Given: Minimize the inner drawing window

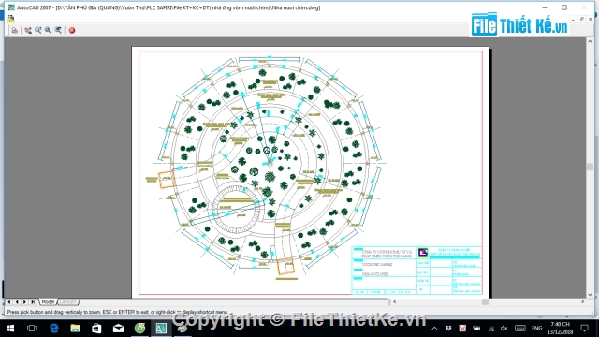Looking at the screenshot, I should 573,19.
